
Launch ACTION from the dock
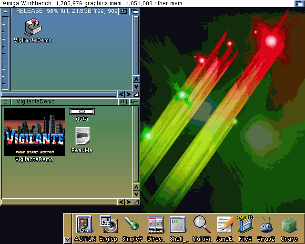84,224
